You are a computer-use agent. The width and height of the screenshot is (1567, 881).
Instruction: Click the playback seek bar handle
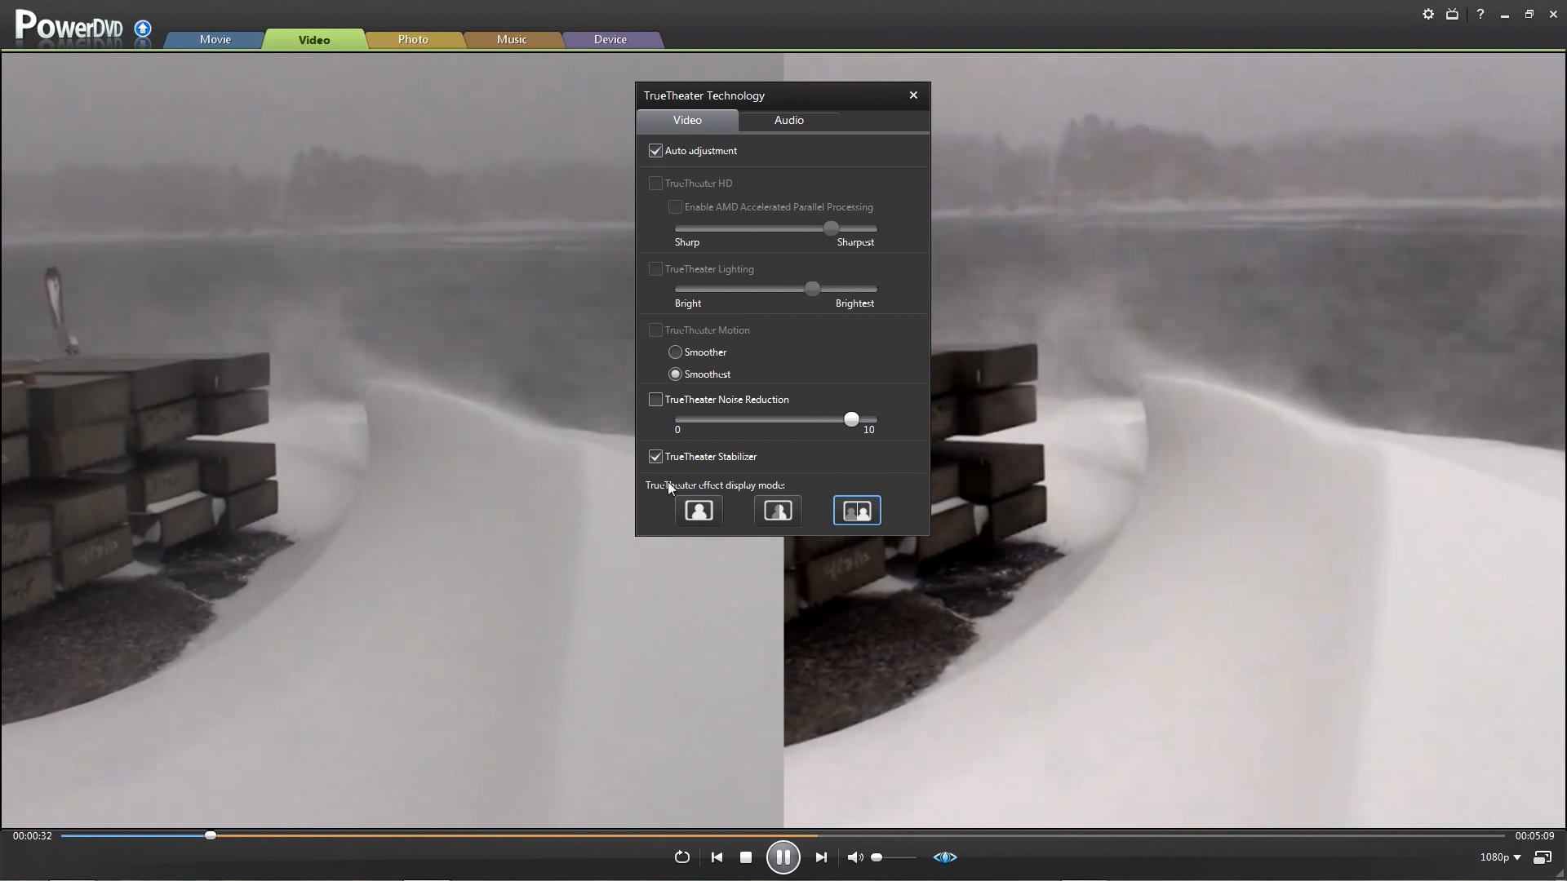click(211, 836)
